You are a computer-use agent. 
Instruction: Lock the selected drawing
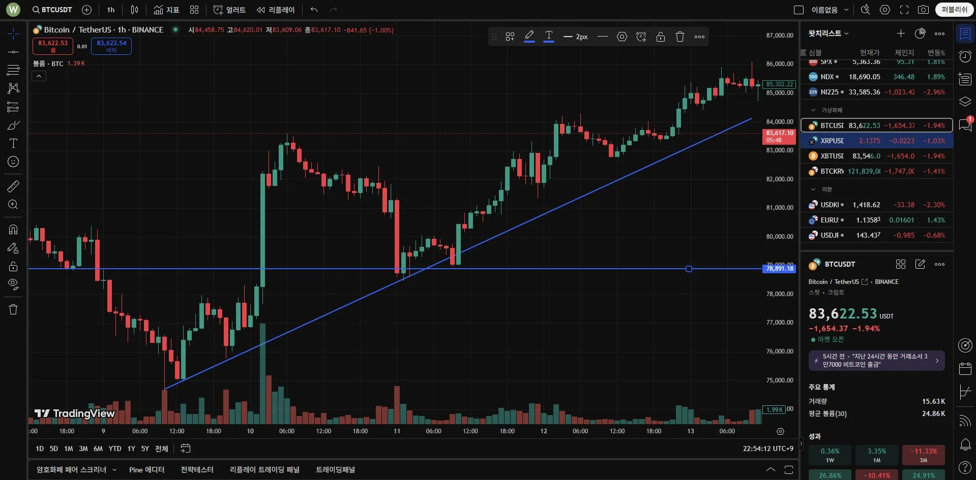(x=661, y=37)
